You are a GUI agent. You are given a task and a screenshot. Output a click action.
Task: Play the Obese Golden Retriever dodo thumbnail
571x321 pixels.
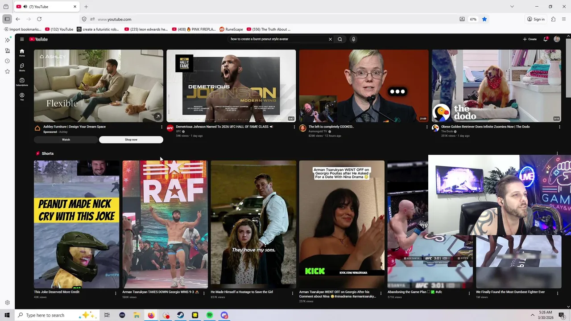tap(496, 86)
